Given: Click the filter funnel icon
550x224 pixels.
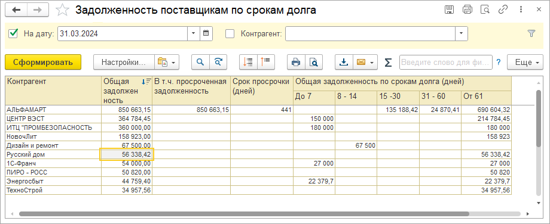Looking at the screenshot, I should click(531, 33).
